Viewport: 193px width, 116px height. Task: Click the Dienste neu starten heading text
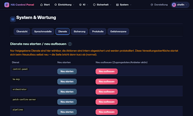(38, 44)
